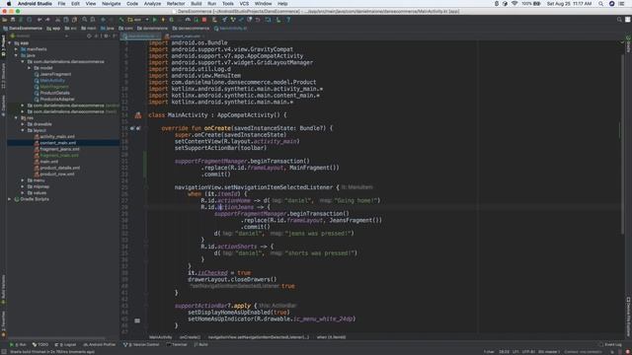Open the TODO tool window
This screenshot has height=355, width=632.
[x=40, y=344]
